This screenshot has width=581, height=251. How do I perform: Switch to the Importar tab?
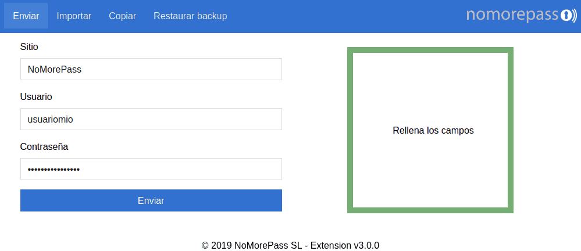74,16
